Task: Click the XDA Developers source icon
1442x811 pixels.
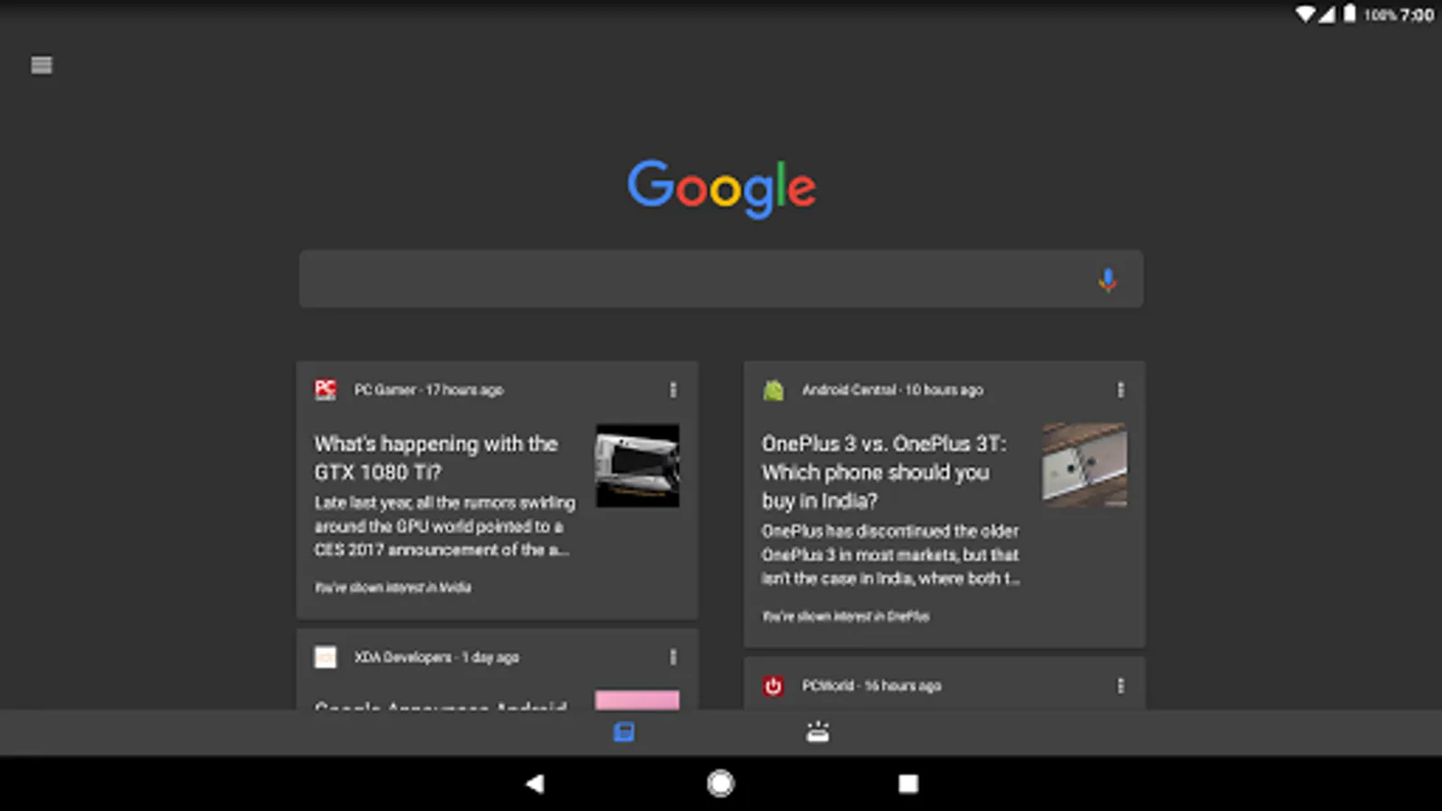Action: pos(325,657)
